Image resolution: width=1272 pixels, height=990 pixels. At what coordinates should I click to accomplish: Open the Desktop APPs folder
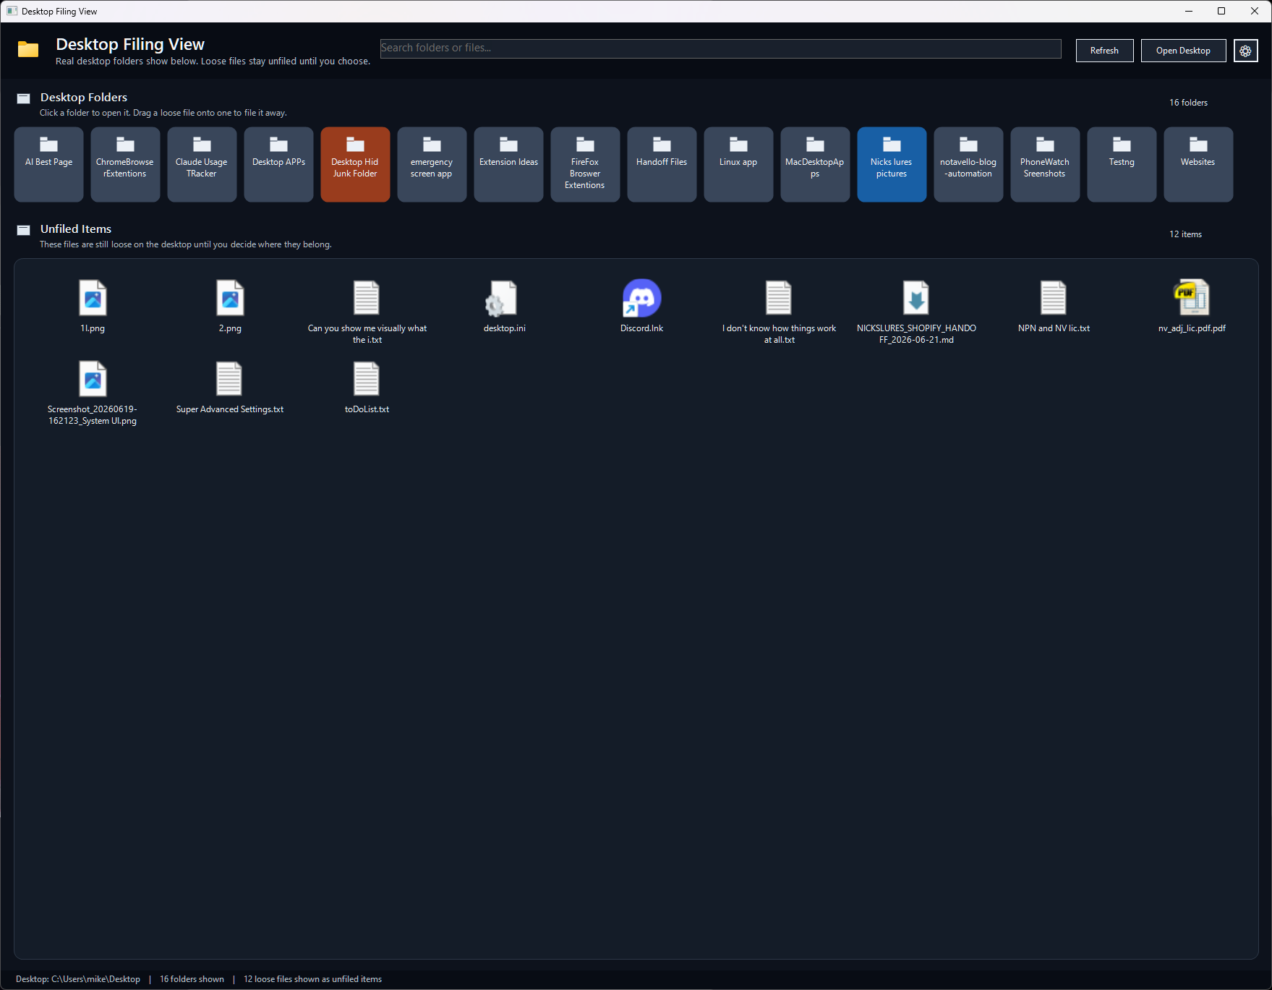point(278,164)
